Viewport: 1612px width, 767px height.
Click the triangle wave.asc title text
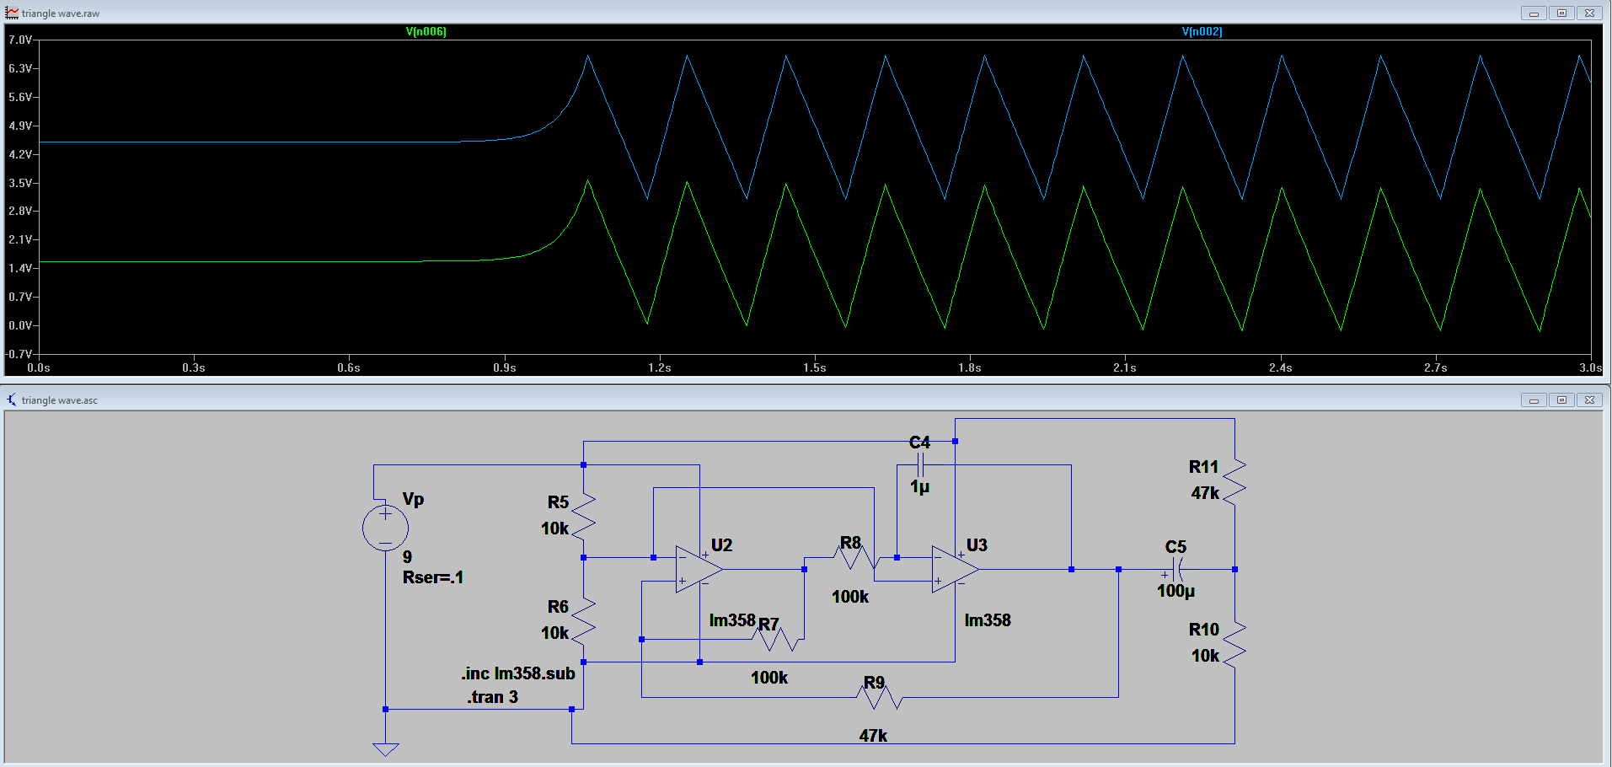(60, 400)
